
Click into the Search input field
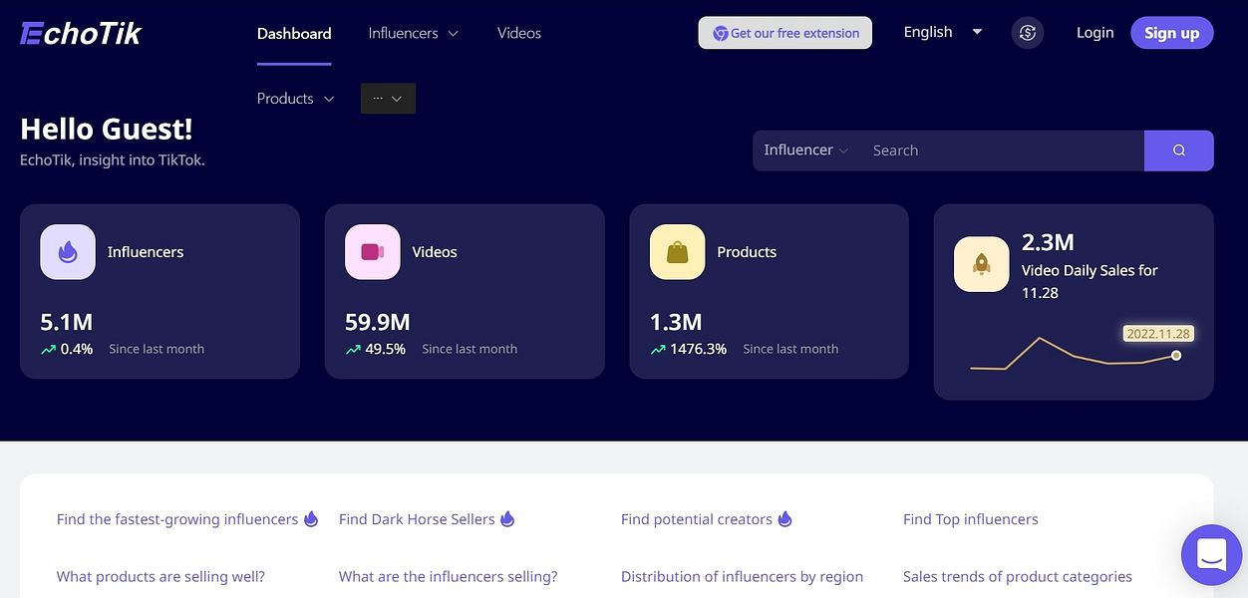click(1001, 150)
